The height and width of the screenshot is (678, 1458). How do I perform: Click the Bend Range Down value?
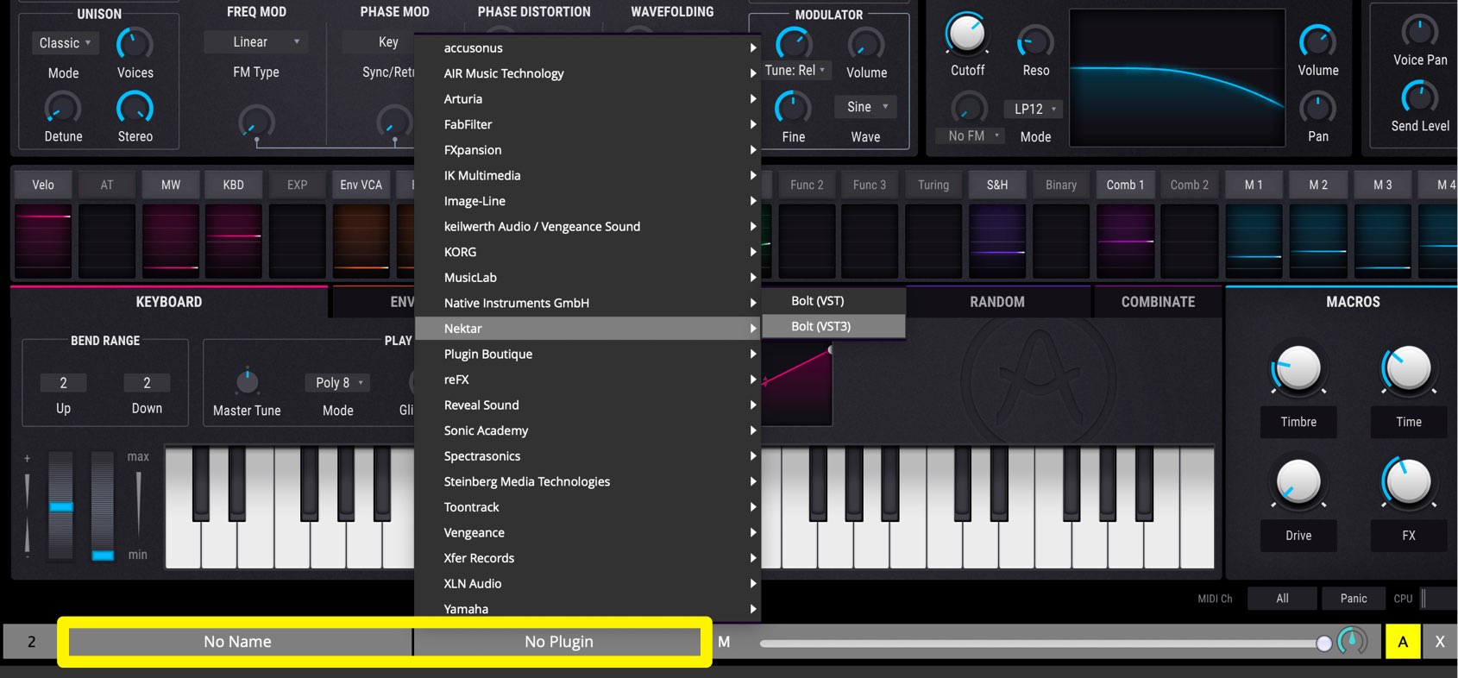click(147, 382)
